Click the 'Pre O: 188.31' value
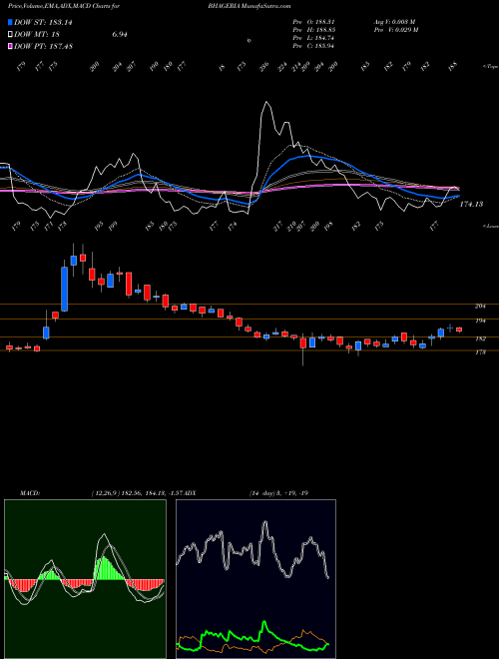 click(313, 22)
